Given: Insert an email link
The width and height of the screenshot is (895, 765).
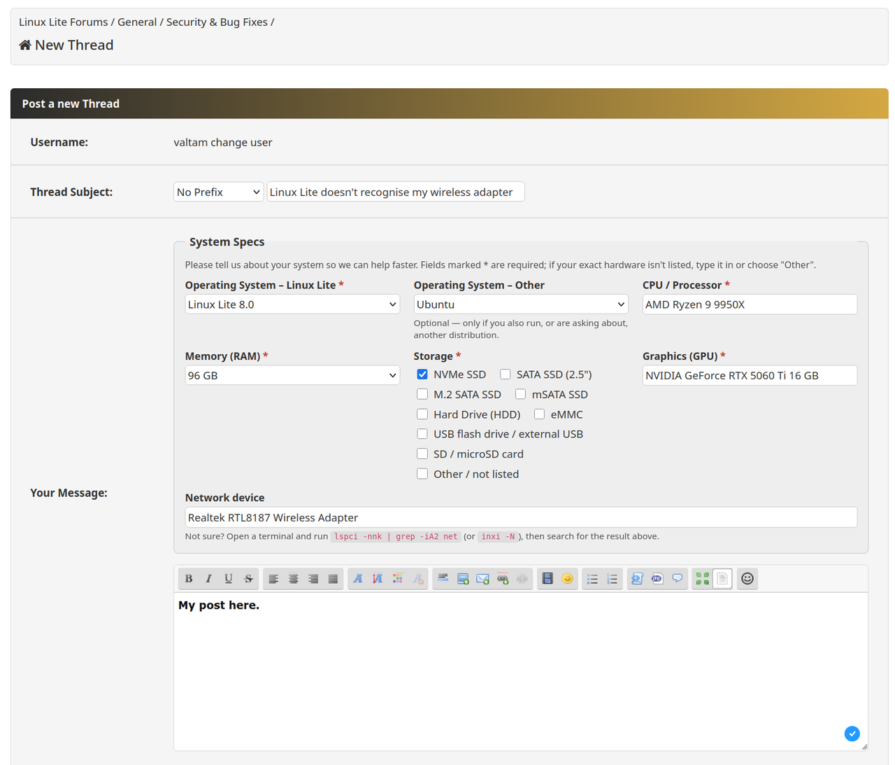Looking at the screenshot, I should point(482,579).
